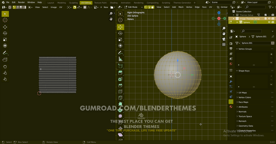
Task: Click the Scene name field
Action: (x=221, y=2)
